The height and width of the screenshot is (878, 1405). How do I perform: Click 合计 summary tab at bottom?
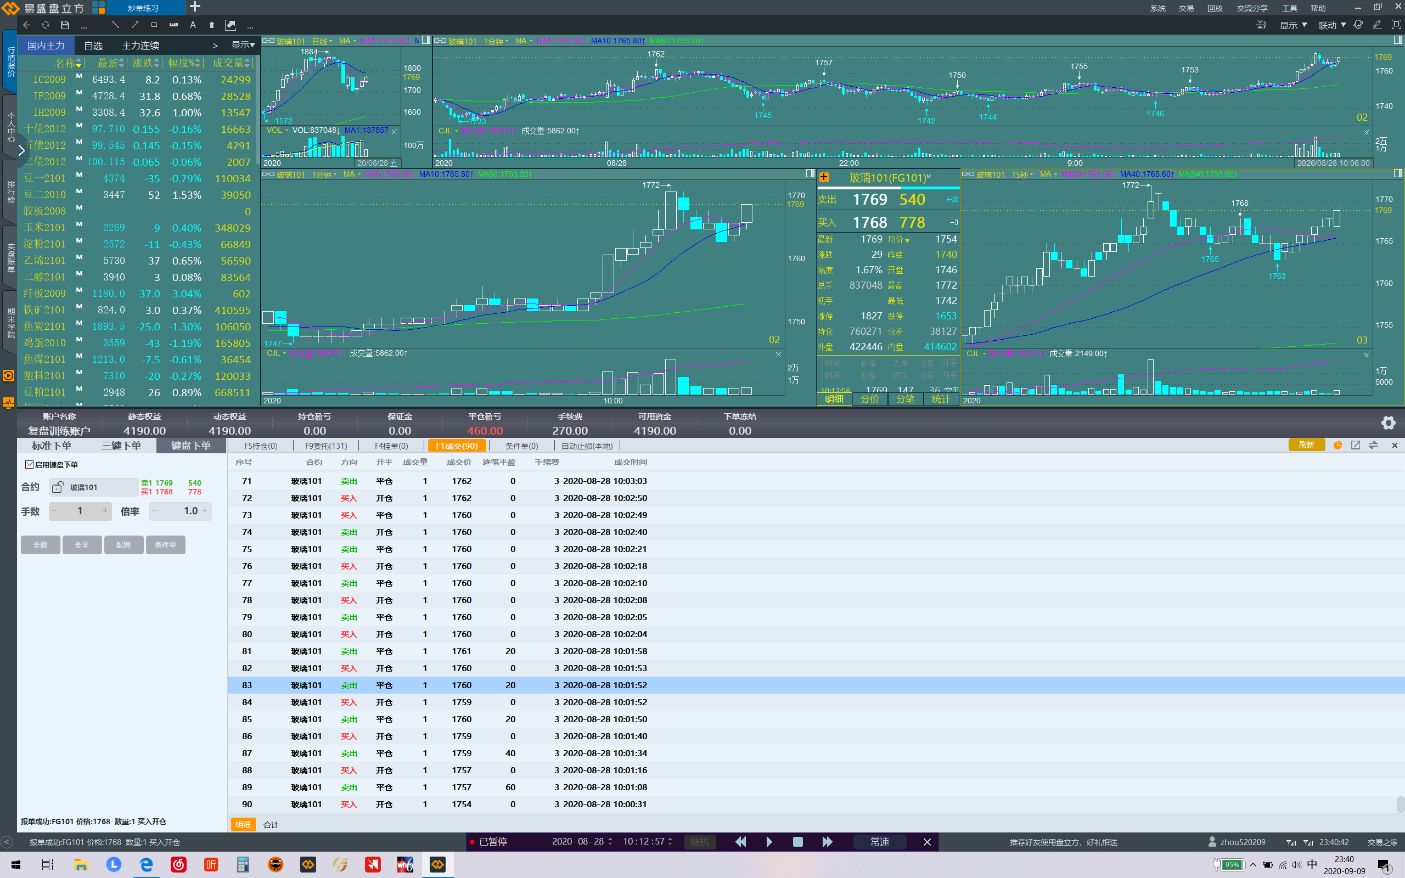tap(271, 825)
